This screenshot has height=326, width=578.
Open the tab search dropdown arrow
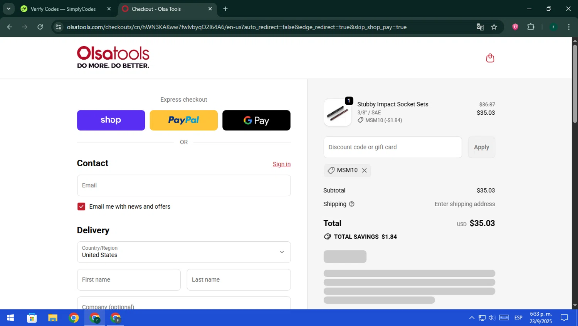(x=8, y=9)
